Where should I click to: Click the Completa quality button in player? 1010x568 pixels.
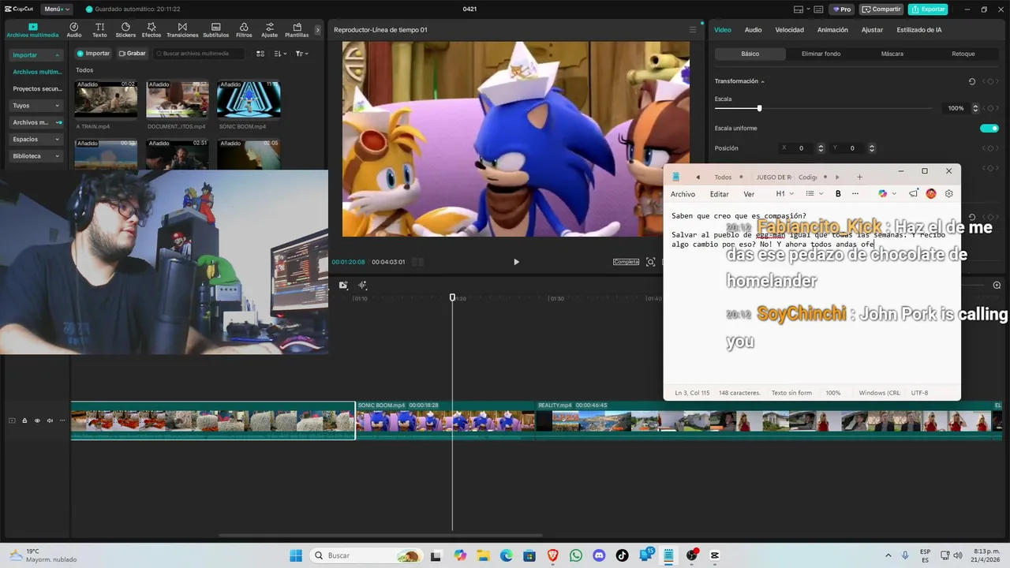(x=626, y=262)
